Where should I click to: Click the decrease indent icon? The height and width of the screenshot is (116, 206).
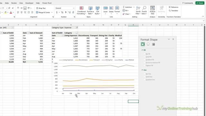pos(29,12)
